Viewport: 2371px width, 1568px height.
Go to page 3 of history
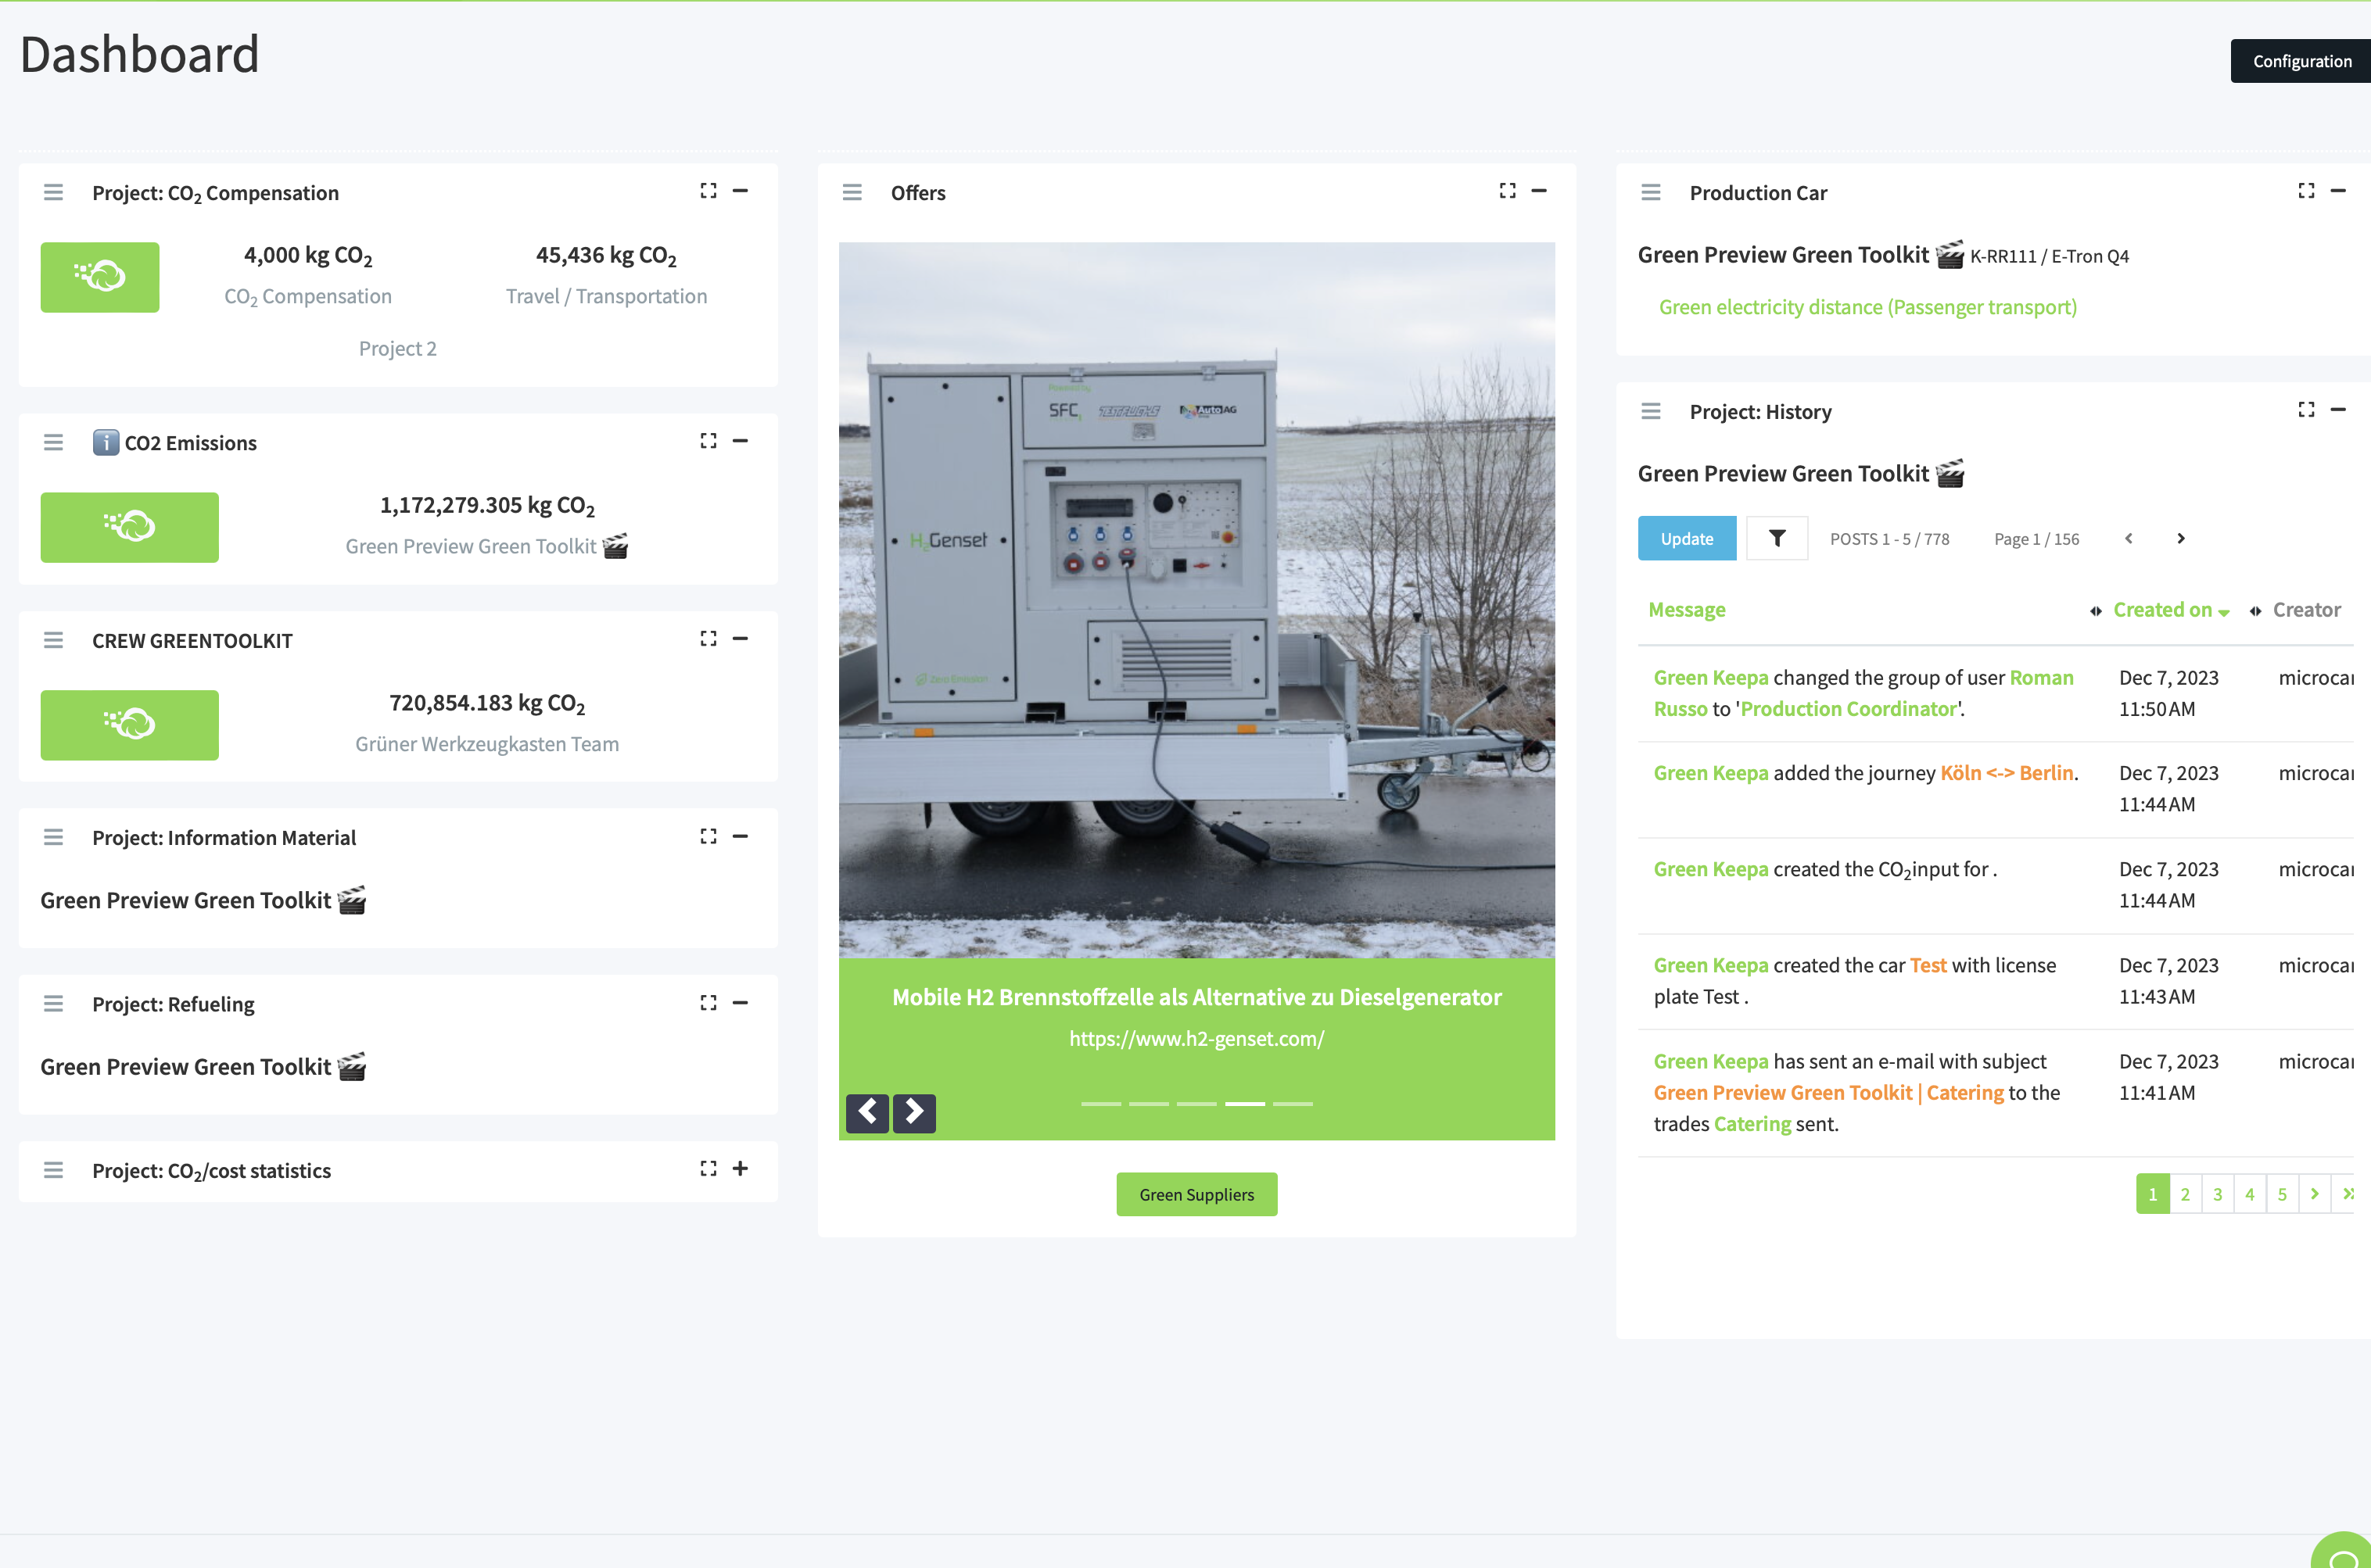[x=2217, y=1194]
